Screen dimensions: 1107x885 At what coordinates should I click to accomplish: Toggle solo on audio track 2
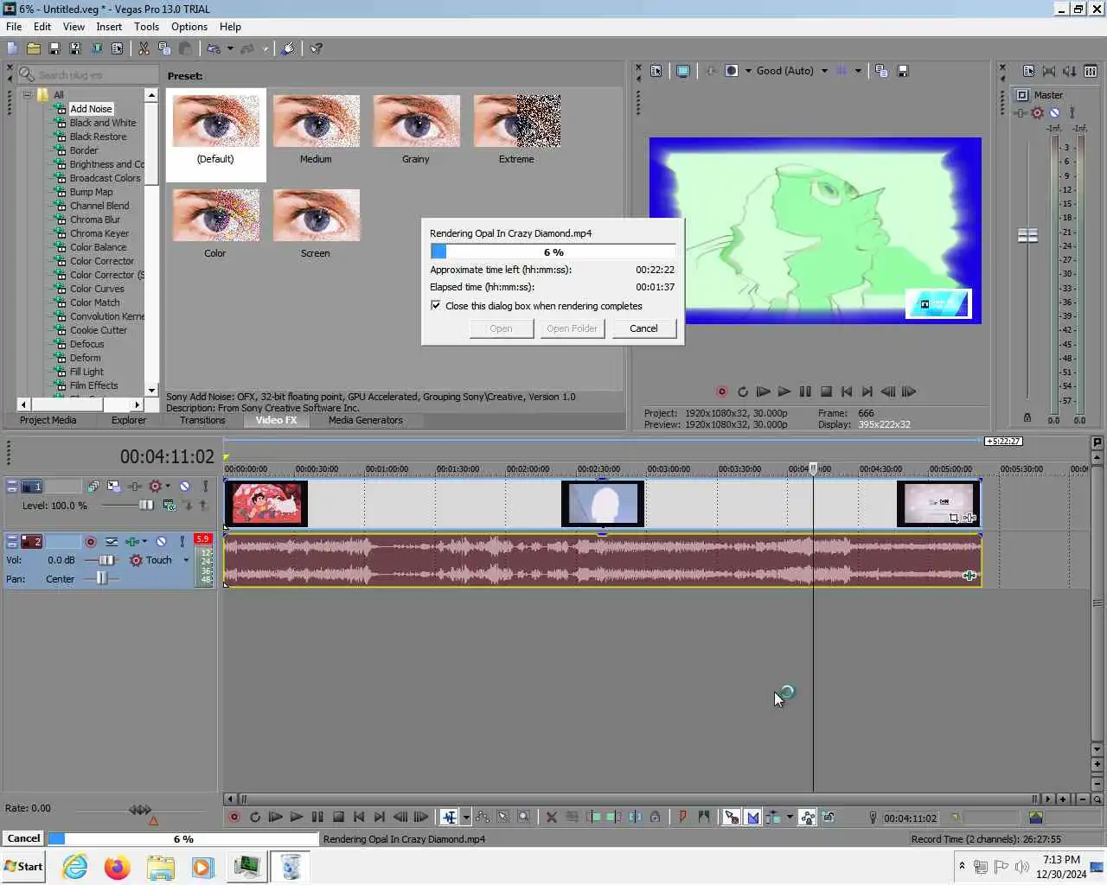click(182, 542)
